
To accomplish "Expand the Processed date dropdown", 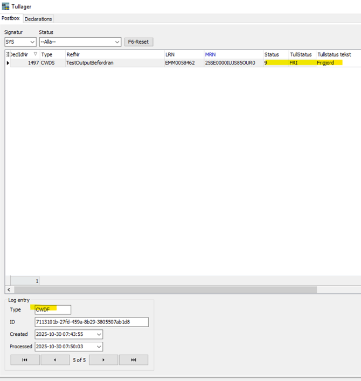I will coord(98,347).
